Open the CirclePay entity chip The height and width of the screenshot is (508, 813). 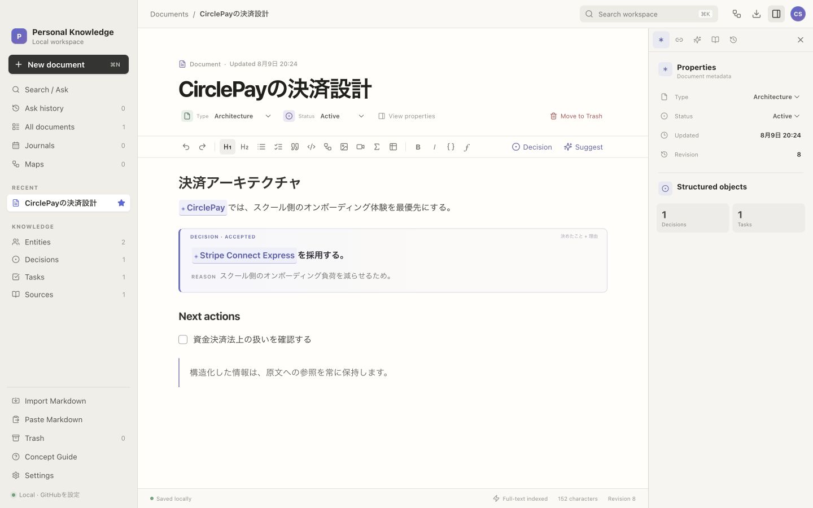(x=203, y=208)
